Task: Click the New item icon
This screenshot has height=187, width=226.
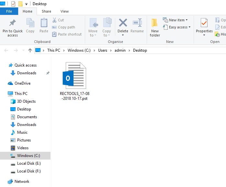Action: coord(165,20)
